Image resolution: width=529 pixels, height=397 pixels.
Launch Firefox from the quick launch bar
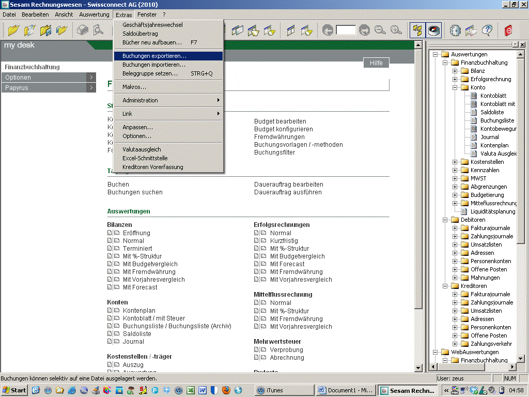coord(225,390)
